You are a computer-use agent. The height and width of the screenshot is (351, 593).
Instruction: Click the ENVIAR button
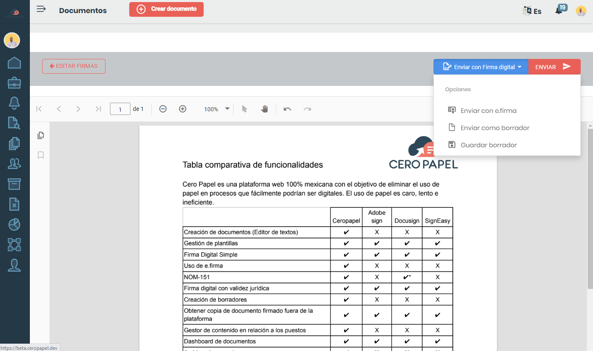pos(554,66)
